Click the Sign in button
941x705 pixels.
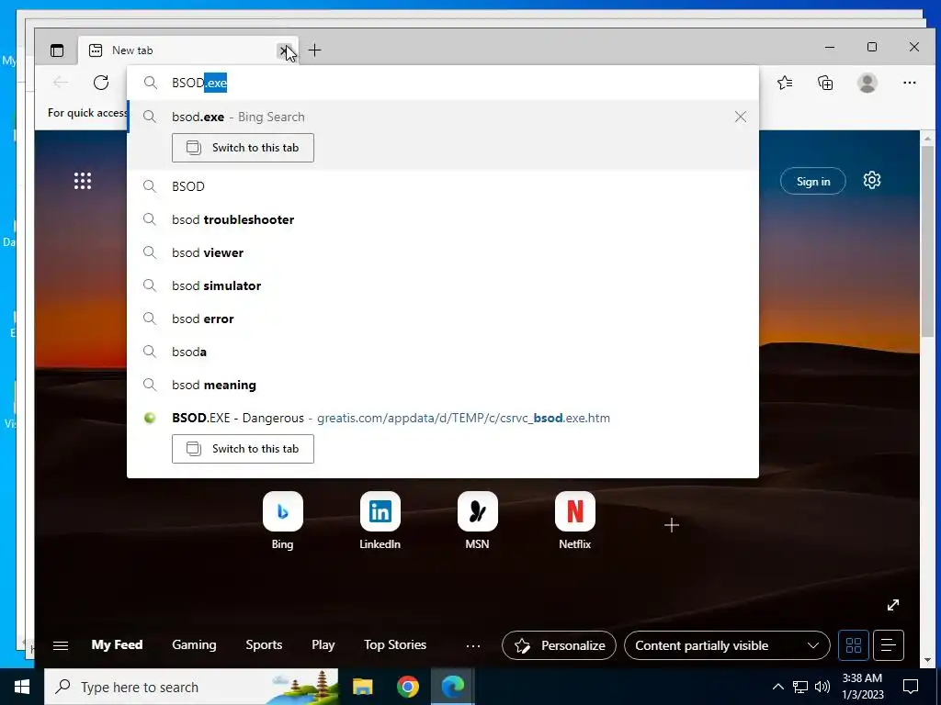tap(812, 181)
